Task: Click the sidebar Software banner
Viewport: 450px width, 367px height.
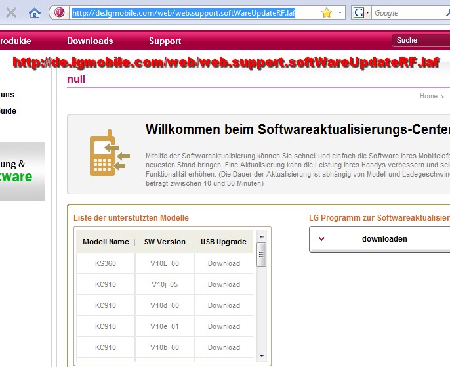Action: (x=22, y=171)
